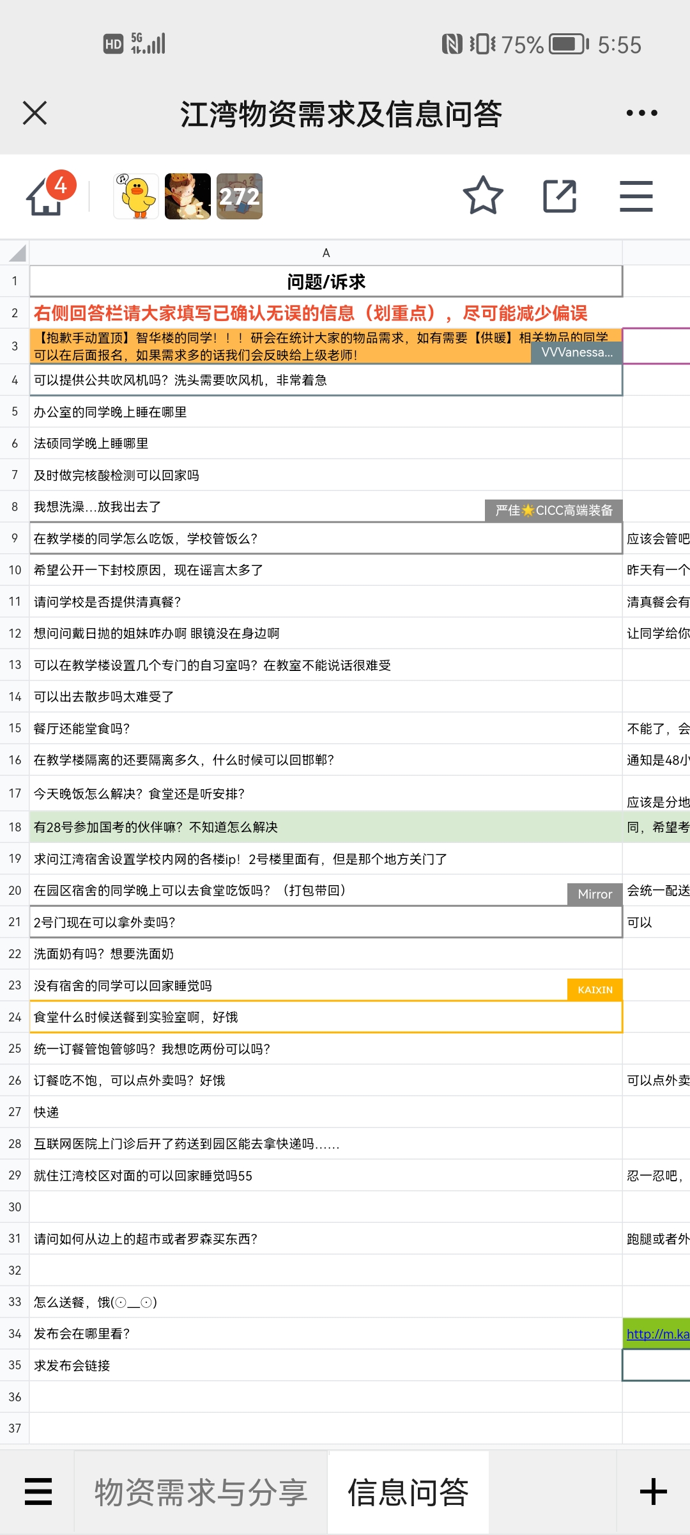Open the sheet list icon at bottom left
This screenshot has width=690, height=1535.
tap(38, 1492)
